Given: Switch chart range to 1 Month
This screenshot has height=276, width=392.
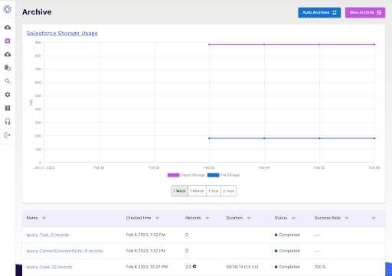Looking at the screenshot, I should tap(197, 191).
